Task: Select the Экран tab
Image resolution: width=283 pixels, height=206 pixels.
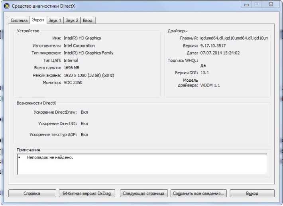Action: (x=38, y=20)
